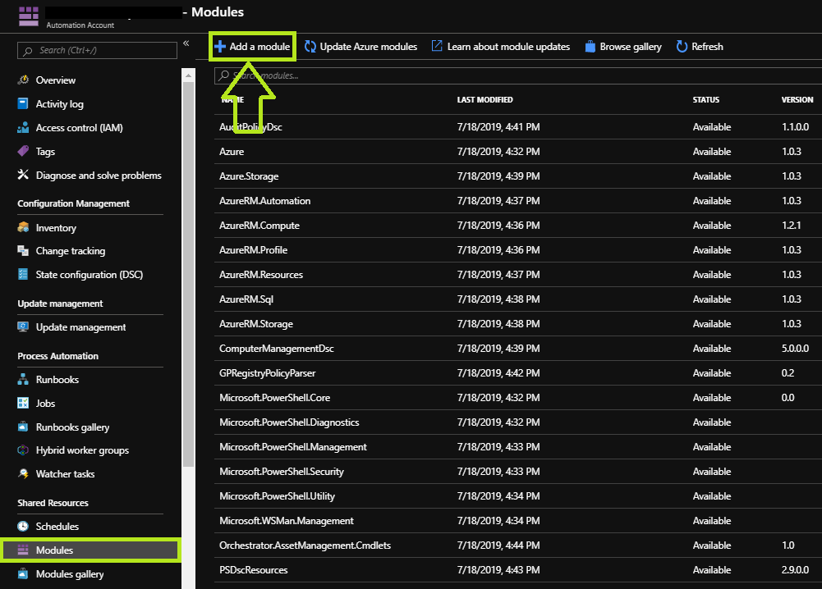The width and height of the screenshot is (822, 589).
Task: Open Microsoft.PowerShell.Core module
Action: 518,397
